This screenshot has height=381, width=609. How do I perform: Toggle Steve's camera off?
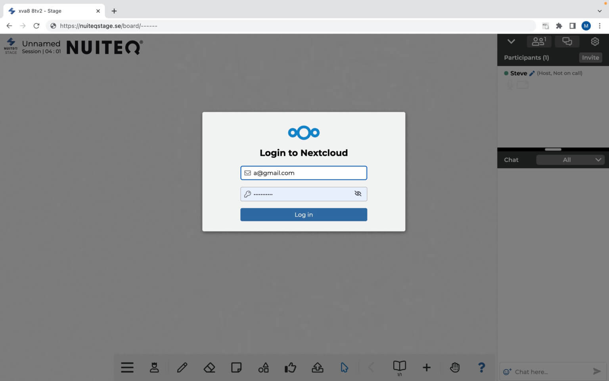[x=523, y=84]
